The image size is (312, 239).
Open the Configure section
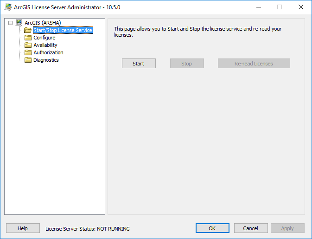45,38
